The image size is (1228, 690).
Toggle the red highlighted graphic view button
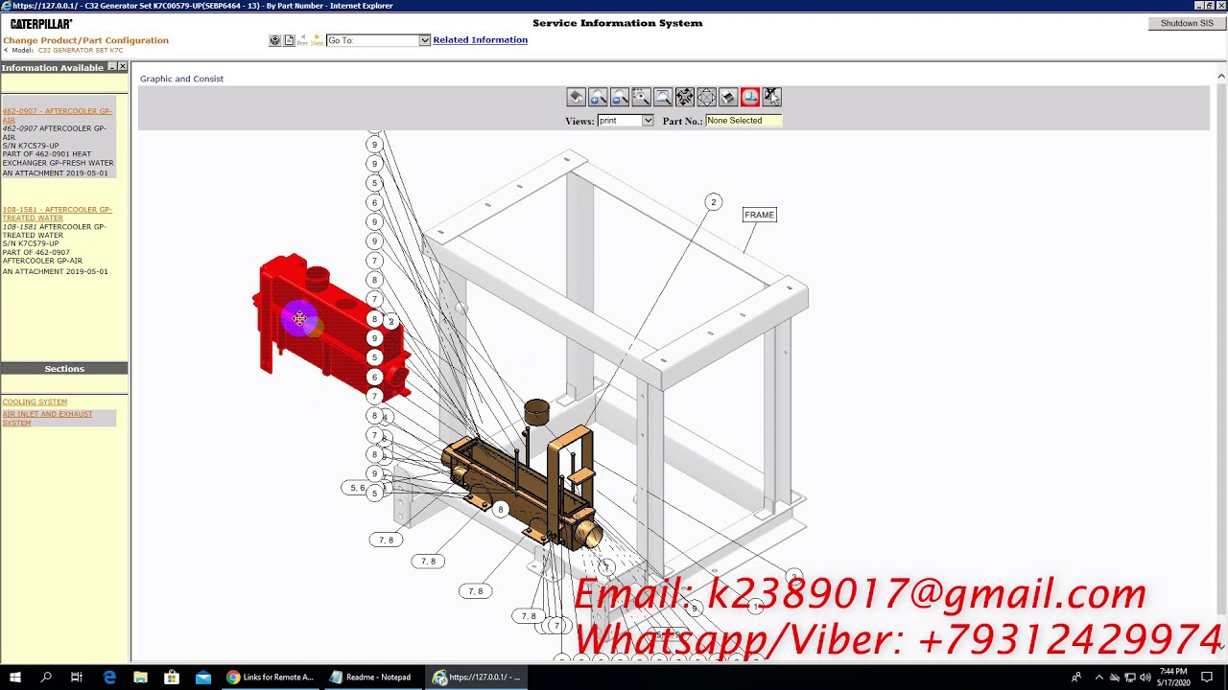(750, 97)
